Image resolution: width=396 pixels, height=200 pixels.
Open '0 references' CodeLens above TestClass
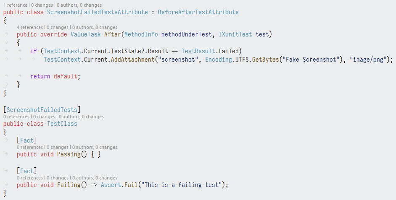click(16, 117)
